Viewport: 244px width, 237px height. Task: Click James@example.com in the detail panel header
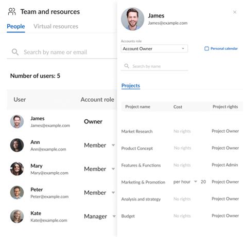click(x=168, y=23)
